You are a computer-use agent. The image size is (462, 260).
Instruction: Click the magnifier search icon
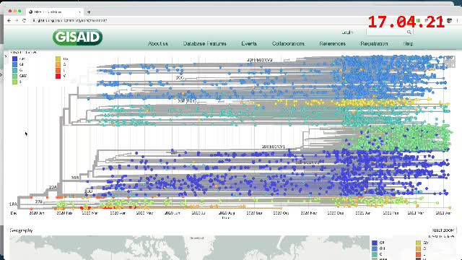point(409,32)
